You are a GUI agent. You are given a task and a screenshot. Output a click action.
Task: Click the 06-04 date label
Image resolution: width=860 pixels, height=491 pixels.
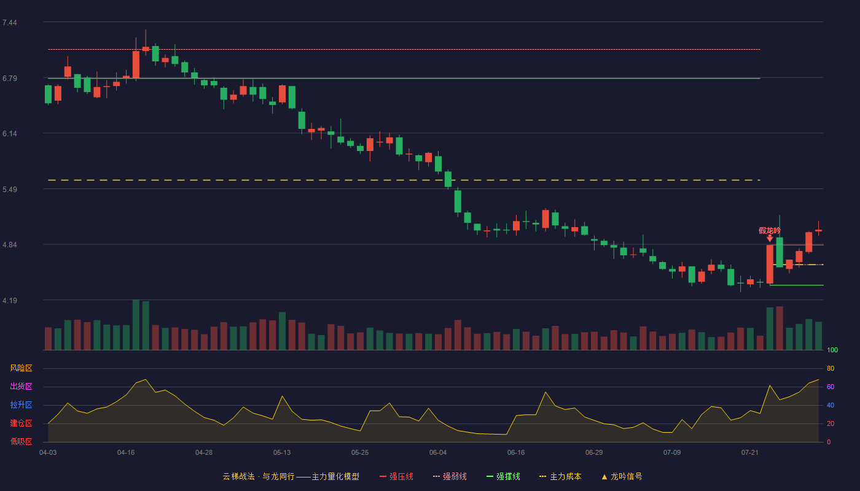(x=438, y=452)
